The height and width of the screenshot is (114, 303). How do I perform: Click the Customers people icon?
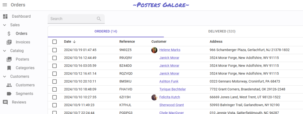[x=9, y=85]
